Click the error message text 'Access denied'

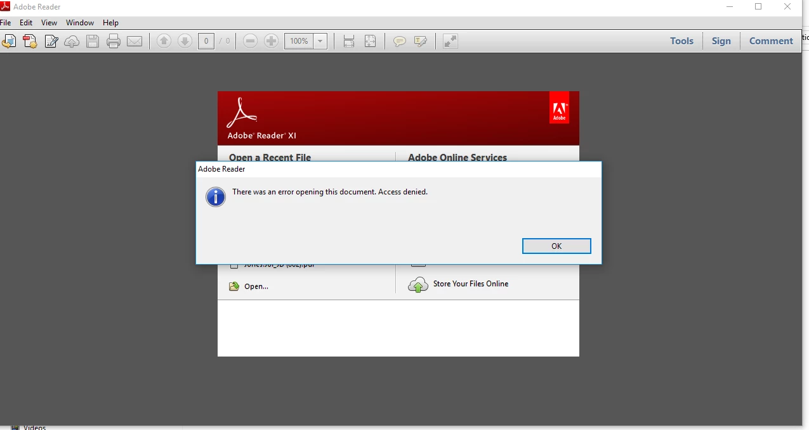pyautogui.click(x=403, y=192)
